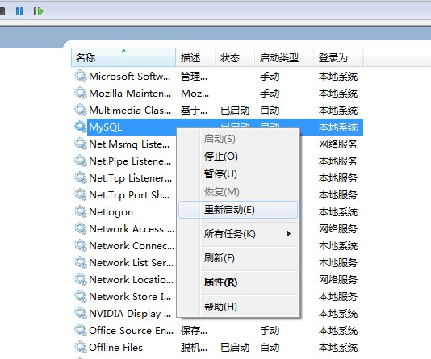Click the gear icon beside Multimedia Clas...
The image size is (431, 359).
[x=80, y=110]
